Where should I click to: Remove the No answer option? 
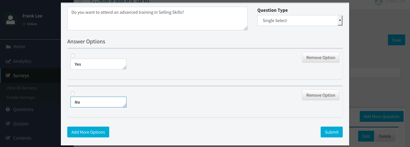pyautogui.click(x=321, y=95)
